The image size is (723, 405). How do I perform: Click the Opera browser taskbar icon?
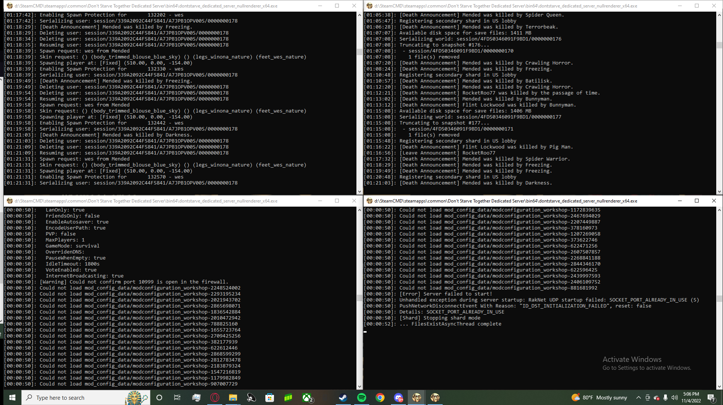(x=215, y=397)
